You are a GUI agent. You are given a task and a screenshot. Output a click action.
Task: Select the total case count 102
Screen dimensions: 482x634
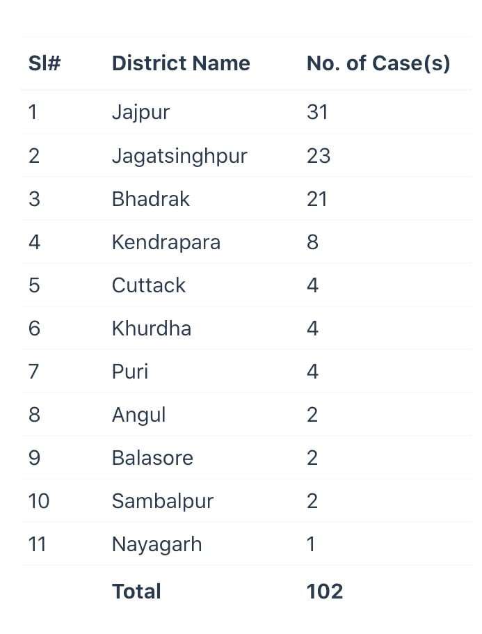coord(325,592)
